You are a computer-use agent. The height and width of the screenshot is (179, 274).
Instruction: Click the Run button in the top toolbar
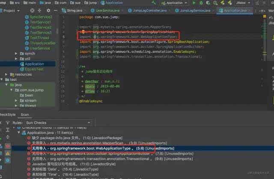tap(194, 3)
